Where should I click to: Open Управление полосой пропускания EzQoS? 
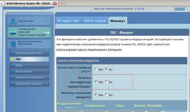tap(29, 32)
